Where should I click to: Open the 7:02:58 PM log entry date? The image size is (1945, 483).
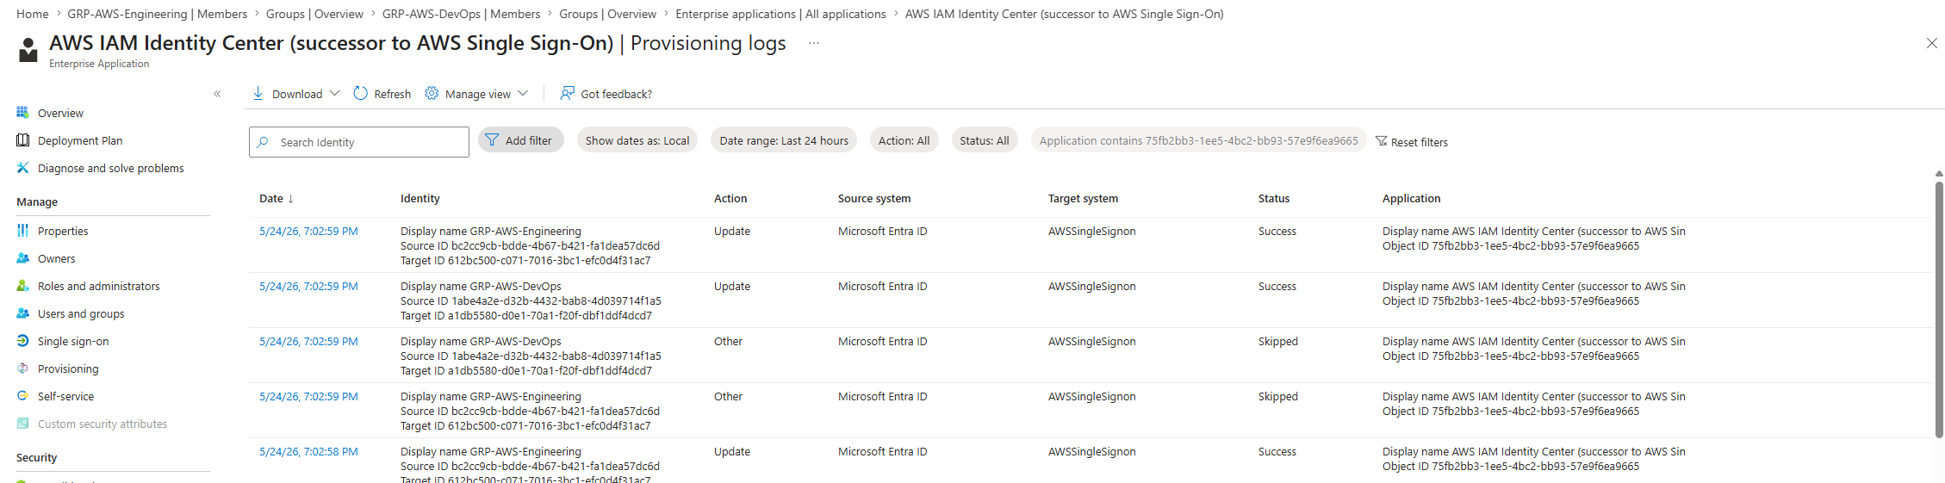point(308,451)
